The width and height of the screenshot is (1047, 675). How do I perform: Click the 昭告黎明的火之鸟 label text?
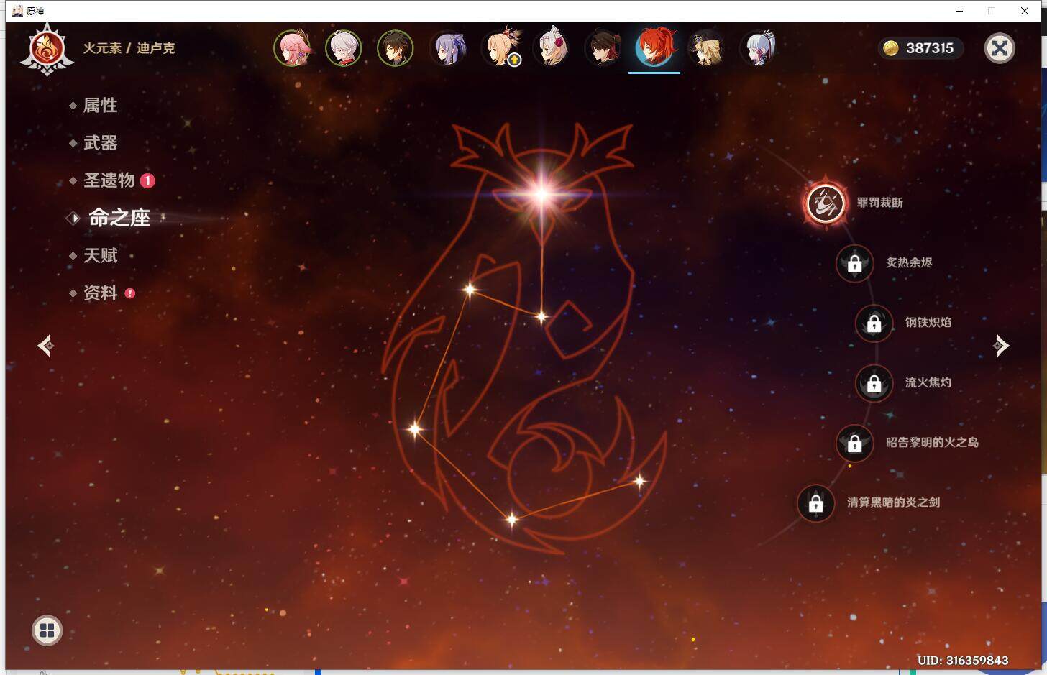point(932,442)
